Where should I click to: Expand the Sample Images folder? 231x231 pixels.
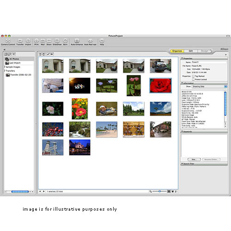[5, 67]
